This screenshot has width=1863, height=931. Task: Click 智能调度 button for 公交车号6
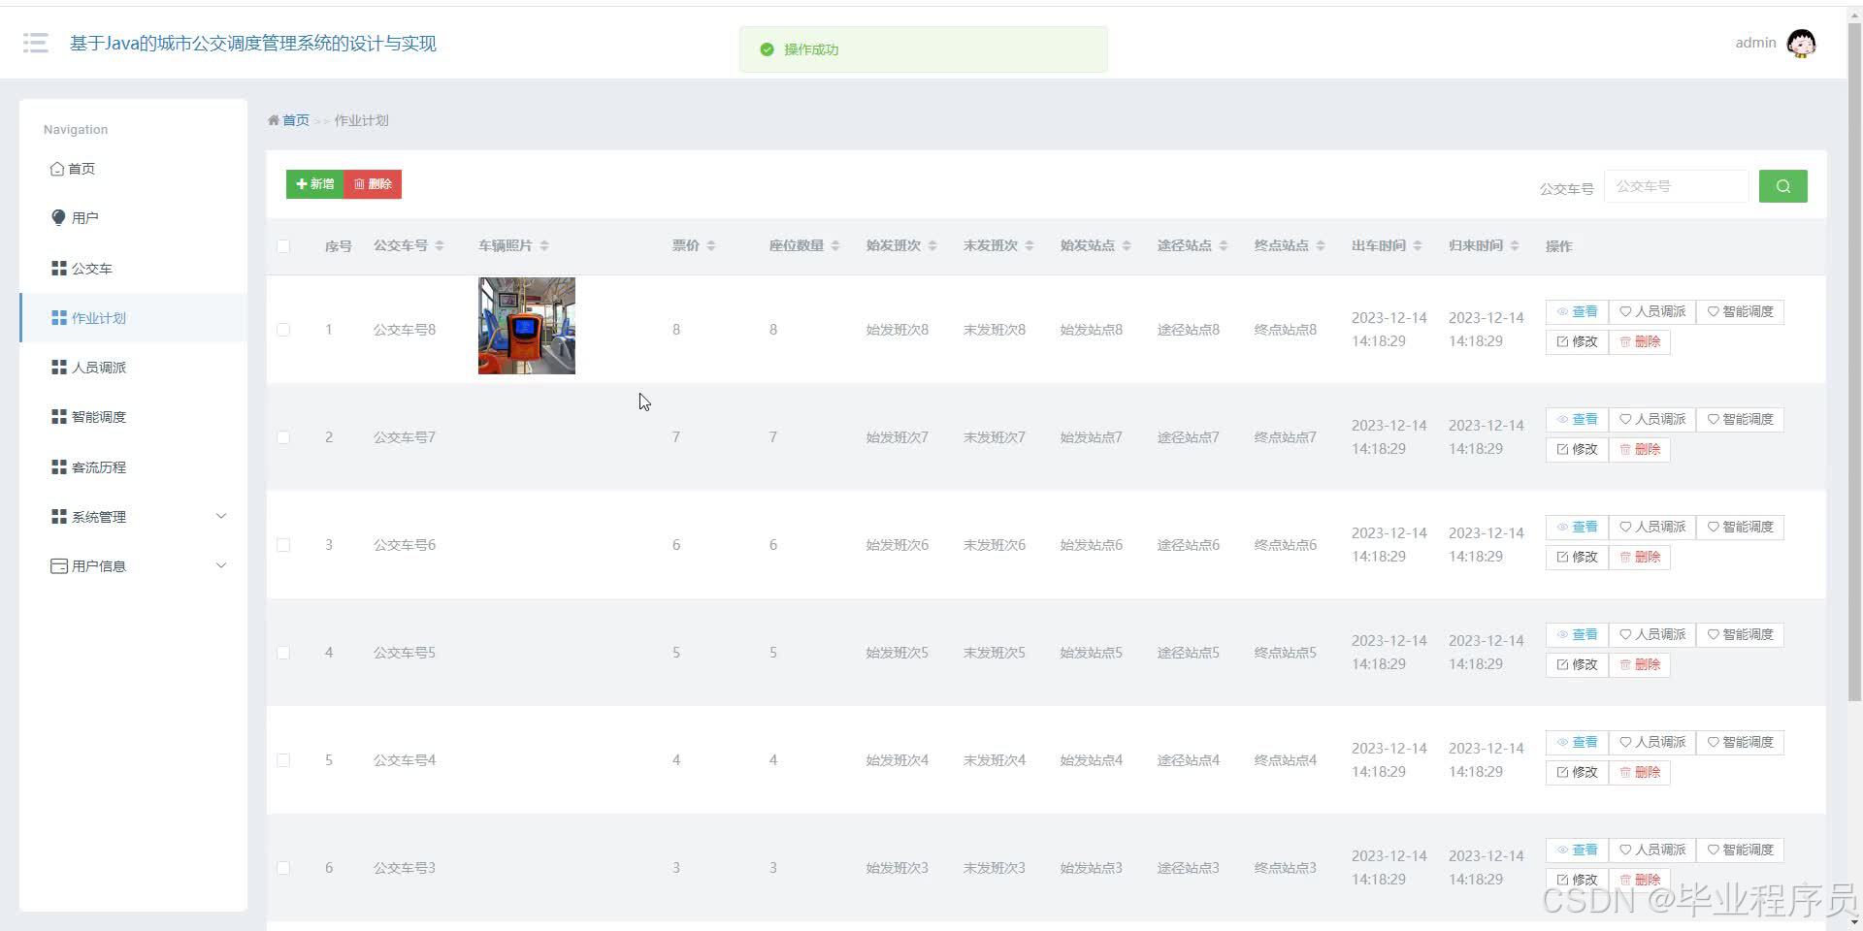pyautogui.click(x=1740, y=527)
